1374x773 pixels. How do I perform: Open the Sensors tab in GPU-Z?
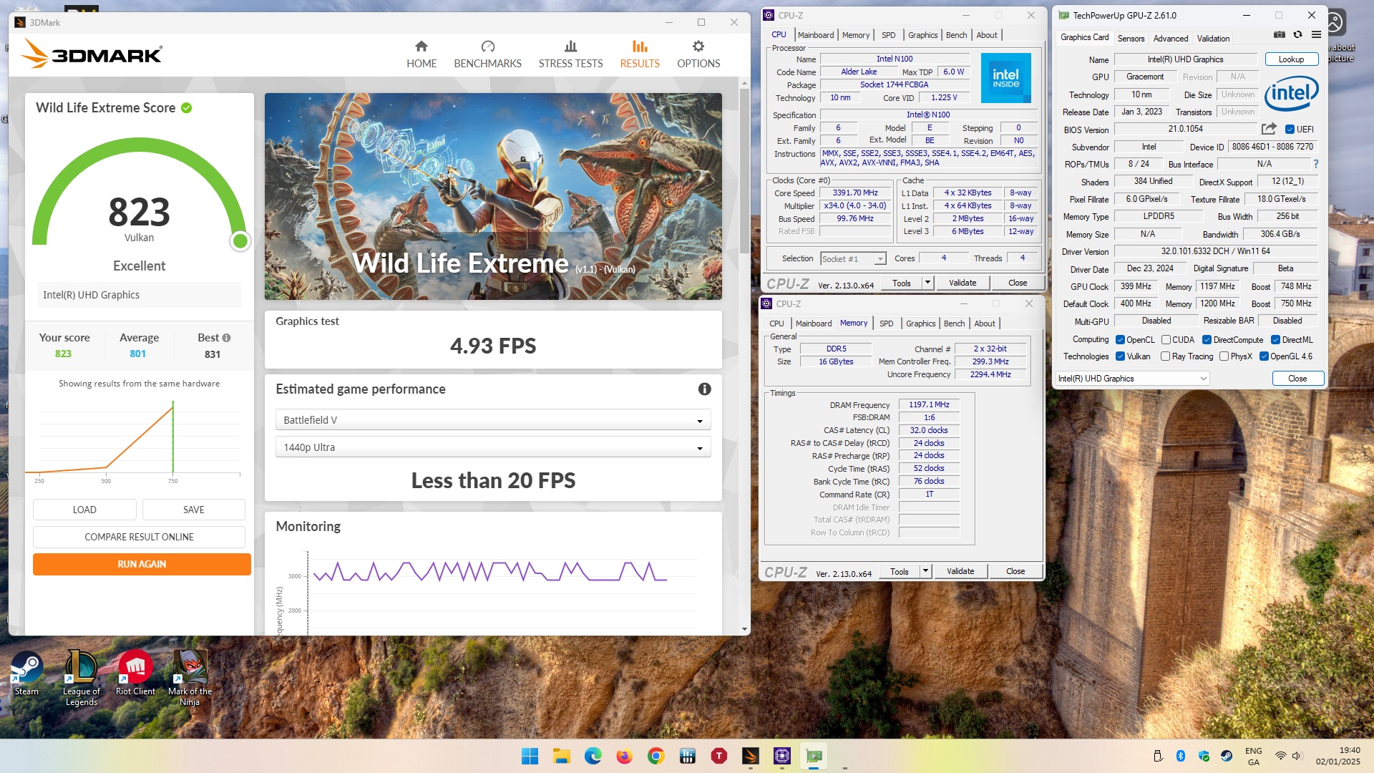[1131, 39]
